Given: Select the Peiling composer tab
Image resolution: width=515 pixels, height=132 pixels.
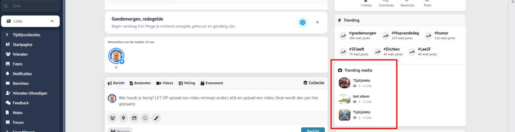Looking at the screenshot, I should click(x=187, y=83).
